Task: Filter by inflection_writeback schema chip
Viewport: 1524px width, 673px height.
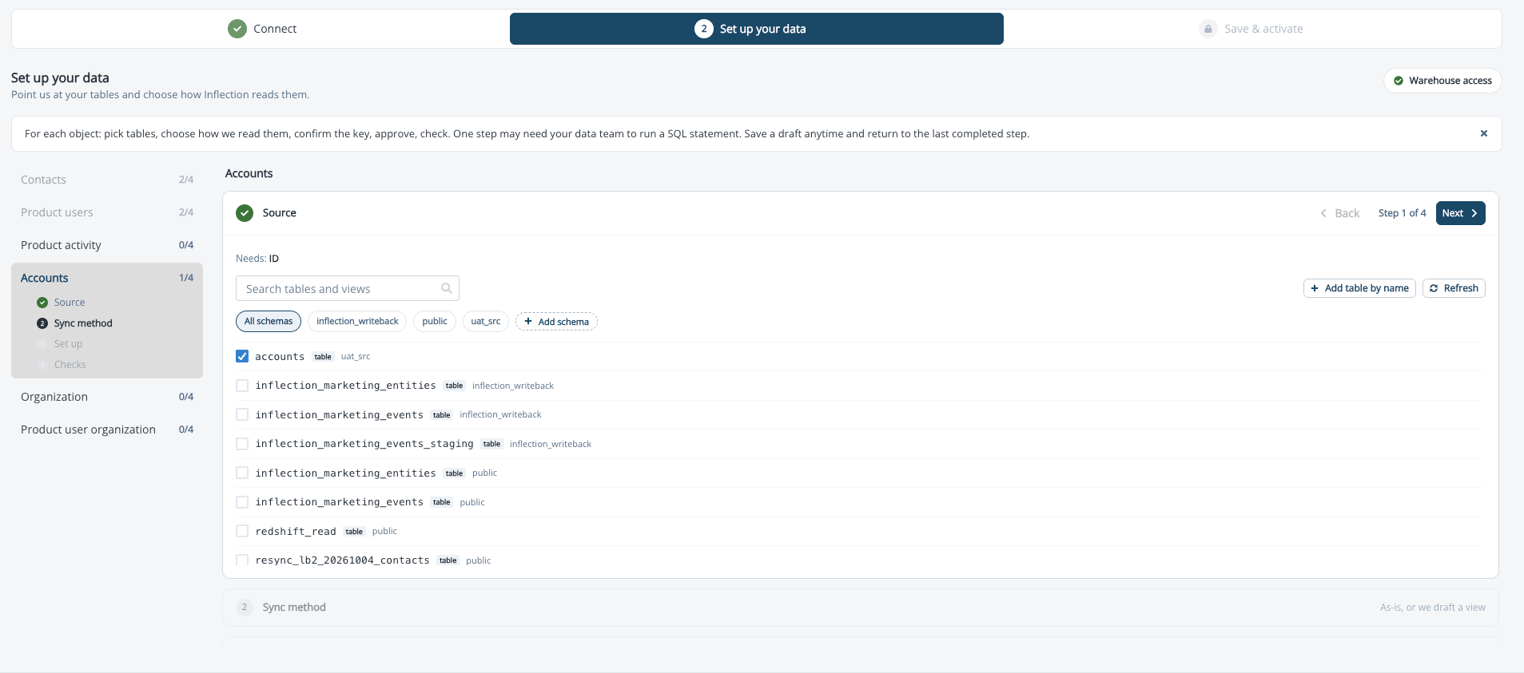Action: click(x=357, y=321)
